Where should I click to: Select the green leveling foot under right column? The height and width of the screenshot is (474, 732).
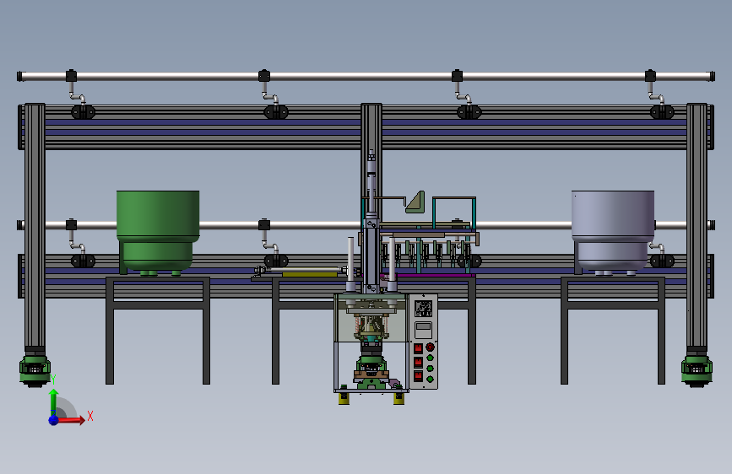point(697,371)
